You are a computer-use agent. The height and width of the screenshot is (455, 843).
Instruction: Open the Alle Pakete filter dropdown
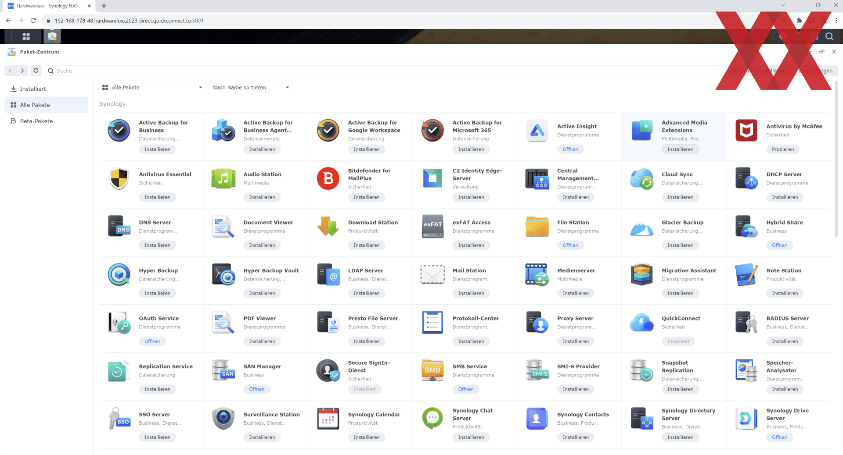pyautogui.click(x=152, y=88)
